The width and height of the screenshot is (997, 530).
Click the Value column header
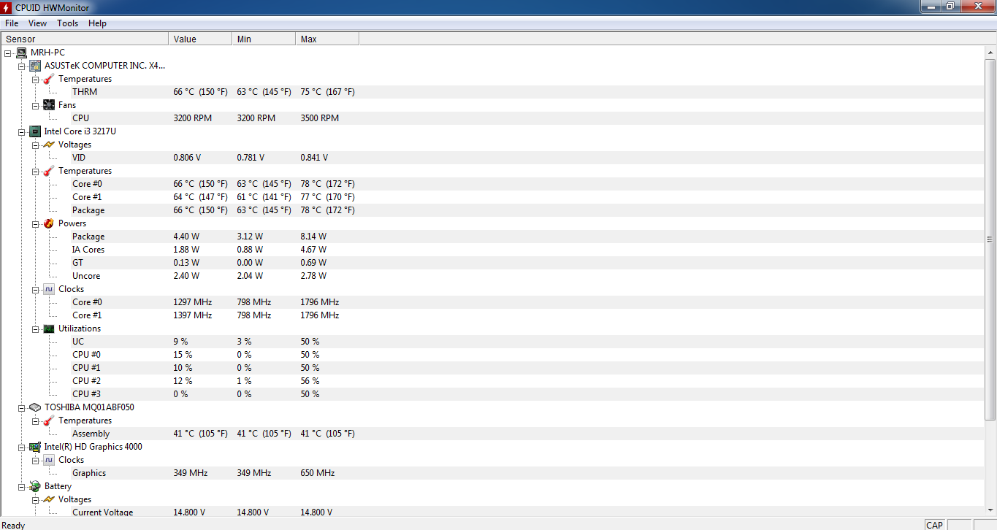click(199, 39)
